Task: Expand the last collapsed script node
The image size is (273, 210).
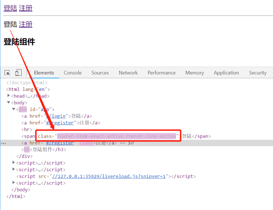Action: [x=14, y=183]
